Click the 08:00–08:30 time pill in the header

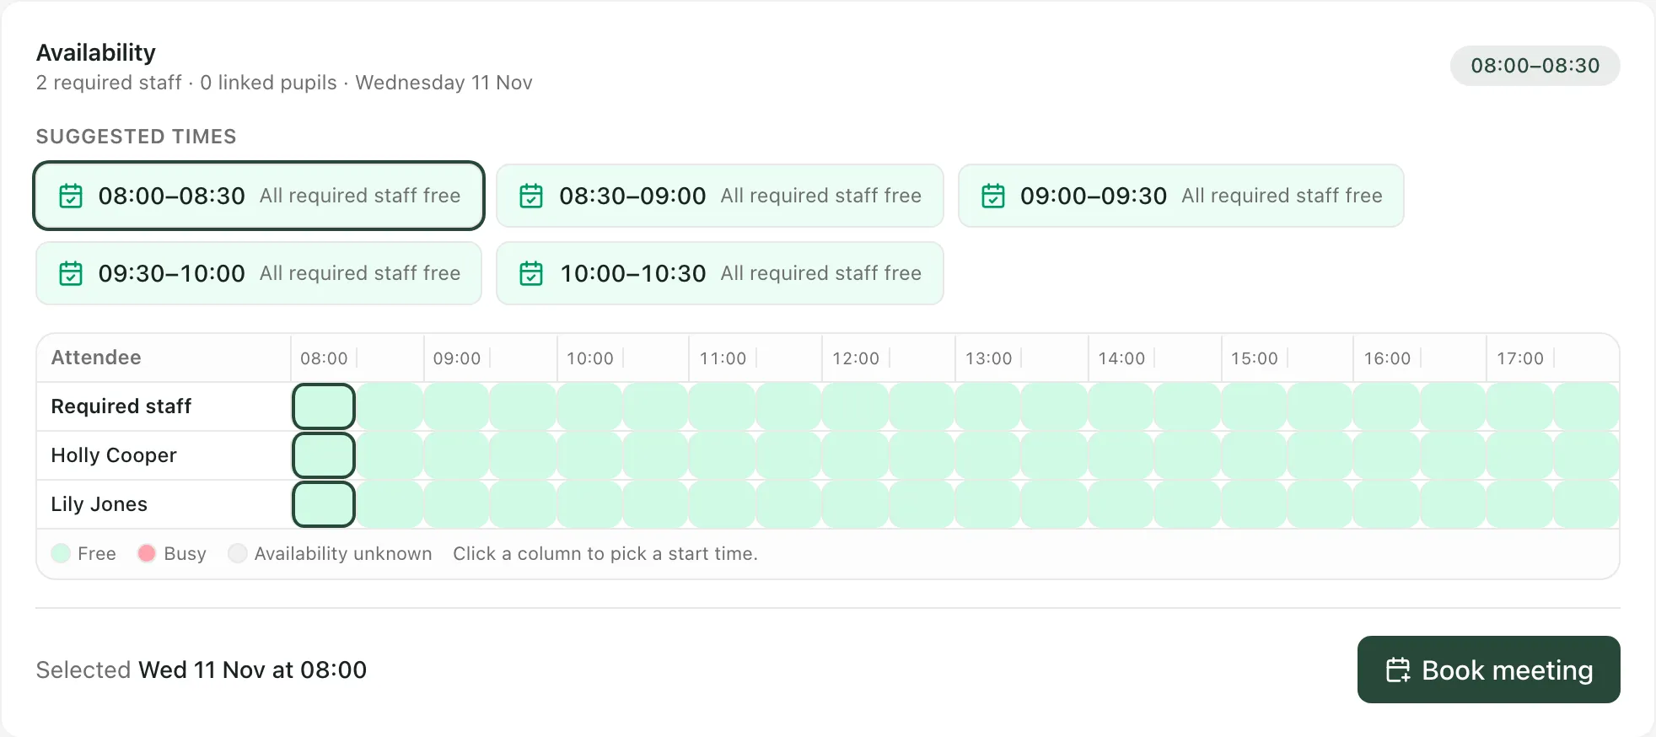[x=1535, y=66]
